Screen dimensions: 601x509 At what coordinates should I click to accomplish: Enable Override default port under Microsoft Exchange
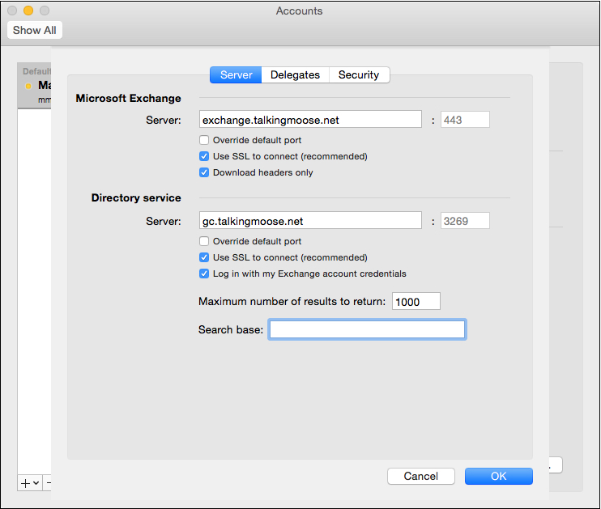coord(204,140)
